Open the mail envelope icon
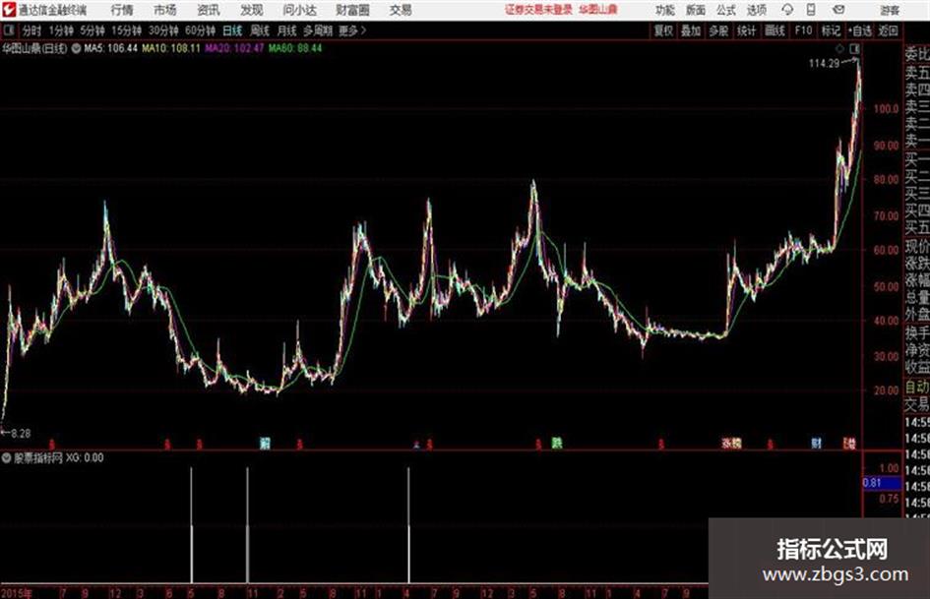930x599 pixels. coord(838,10)
